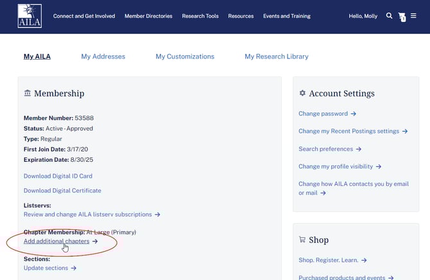Open the hamburger menu icon

414,16
